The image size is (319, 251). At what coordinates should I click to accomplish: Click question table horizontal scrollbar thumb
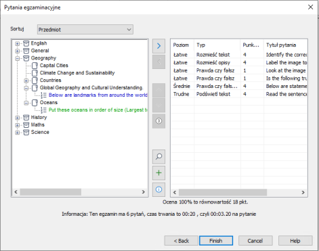(x=223, y=192)
